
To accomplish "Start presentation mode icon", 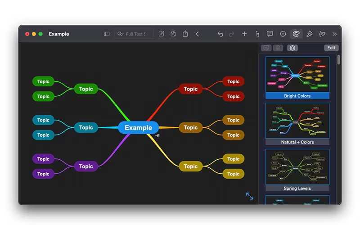I will point(322,34).
